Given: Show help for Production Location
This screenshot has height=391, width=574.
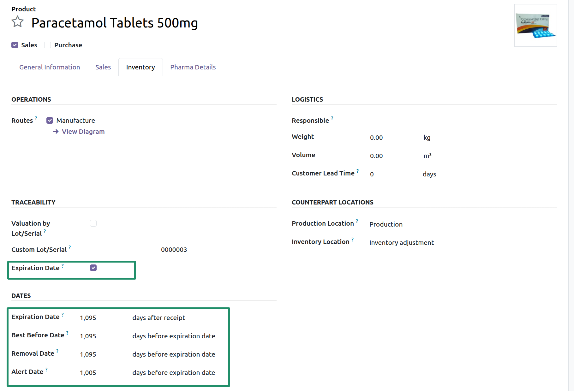Looking at the screenshot, I should tap(357, 221).
